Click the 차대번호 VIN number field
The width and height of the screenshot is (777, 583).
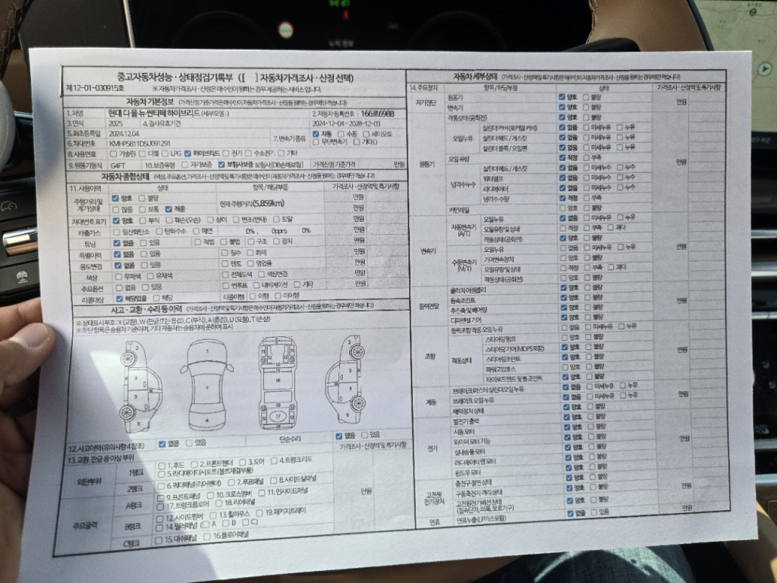tap(140, 143)
